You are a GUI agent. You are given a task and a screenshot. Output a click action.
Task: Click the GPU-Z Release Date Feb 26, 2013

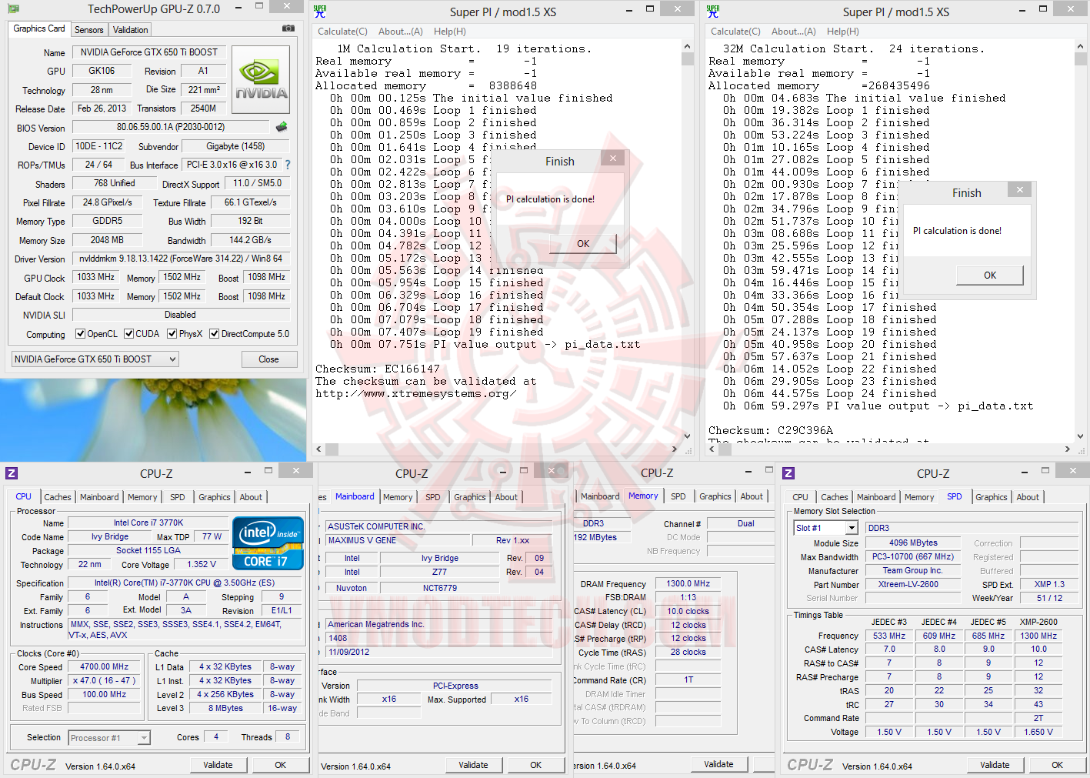[x=102, y=109]
